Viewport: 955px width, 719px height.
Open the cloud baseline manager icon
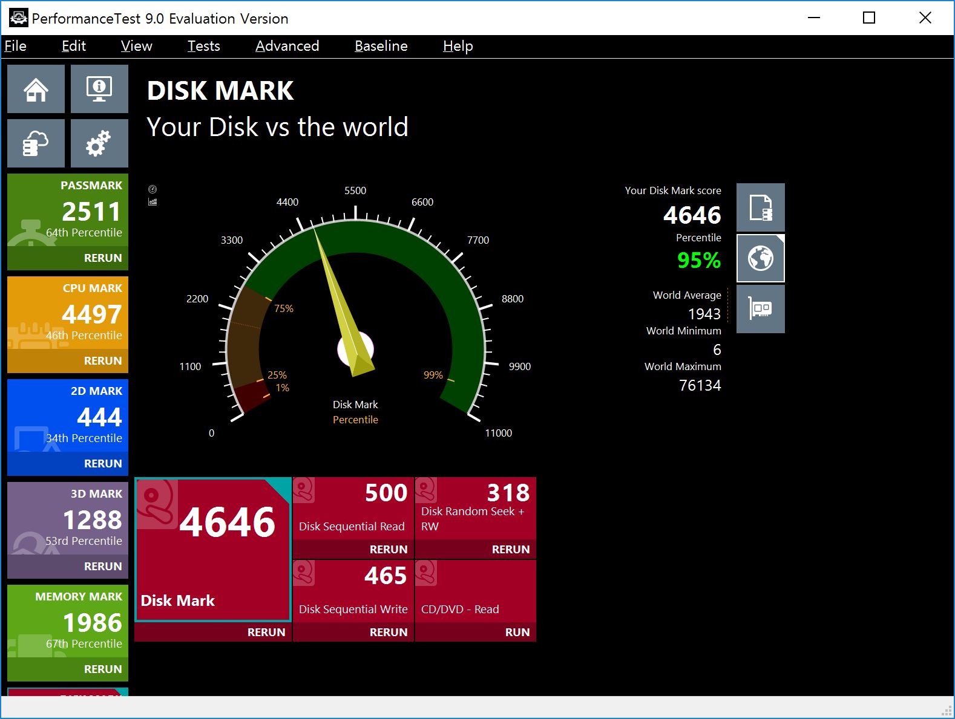36,143
